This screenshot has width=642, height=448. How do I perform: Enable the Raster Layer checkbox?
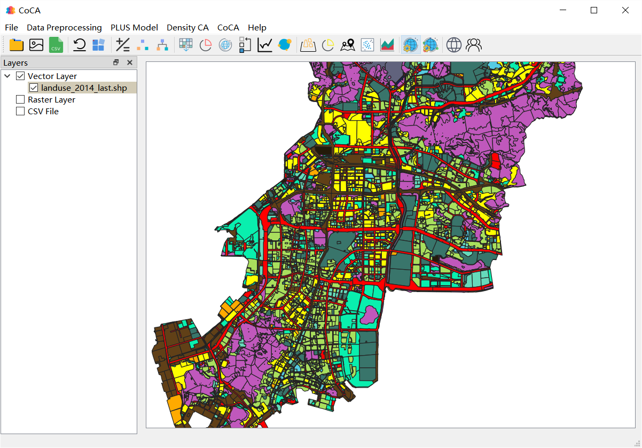tap(20, 100)
